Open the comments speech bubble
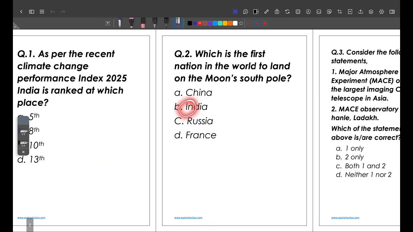 [x=246, y=12]
